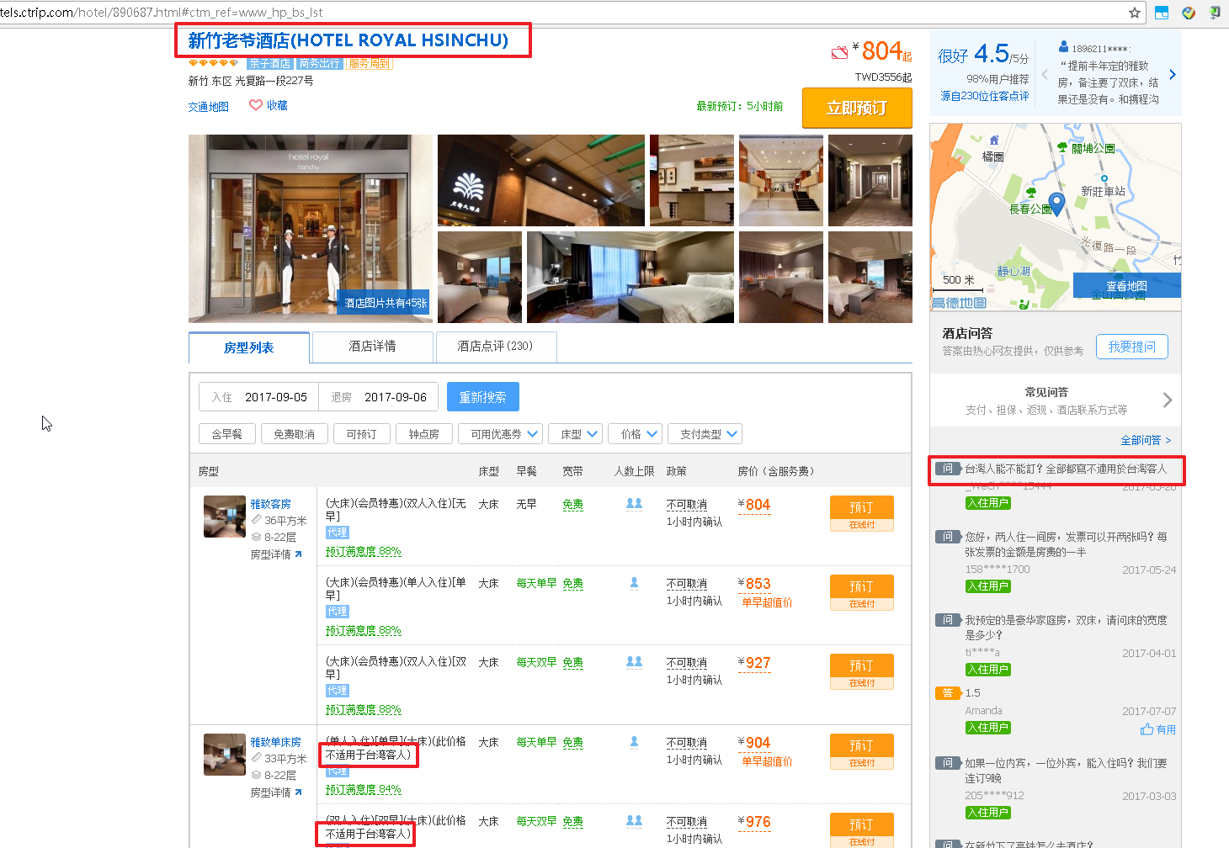Open the hotel entrance main photo

311,229
